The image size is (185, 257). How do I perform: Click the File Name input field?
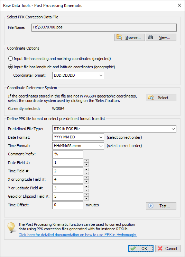click(104, 27)
